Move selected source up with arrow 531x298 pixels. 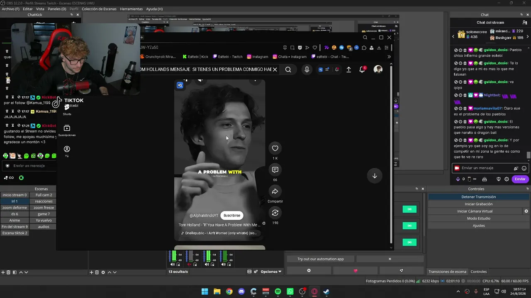coord(110,272)
